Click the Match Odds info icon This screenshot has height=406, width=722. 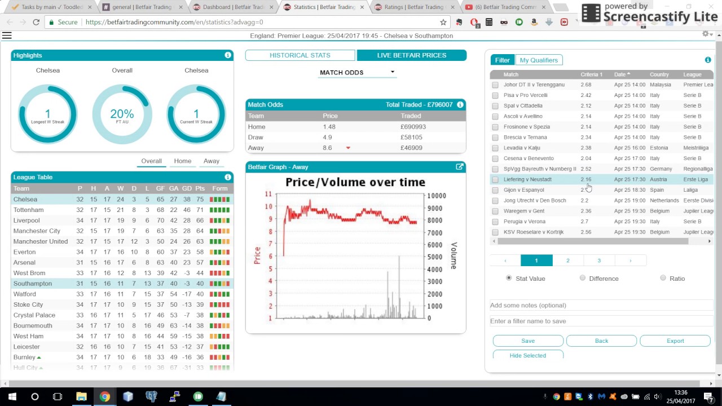click(460, 104)
